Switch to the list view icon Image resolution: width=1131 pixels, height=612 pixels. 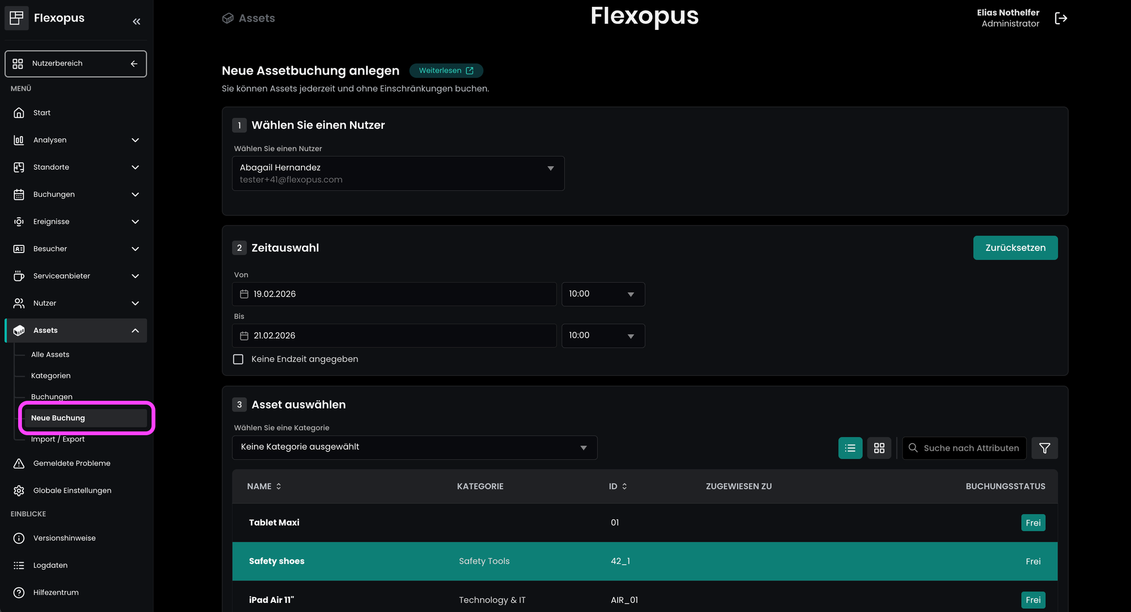coord(850,448)
